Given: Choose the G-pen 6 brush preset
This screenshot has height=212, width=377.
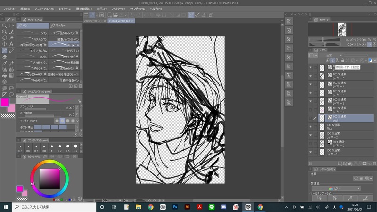Looking at the screenshot, I should pyautogui.click(x=63, y=43).
